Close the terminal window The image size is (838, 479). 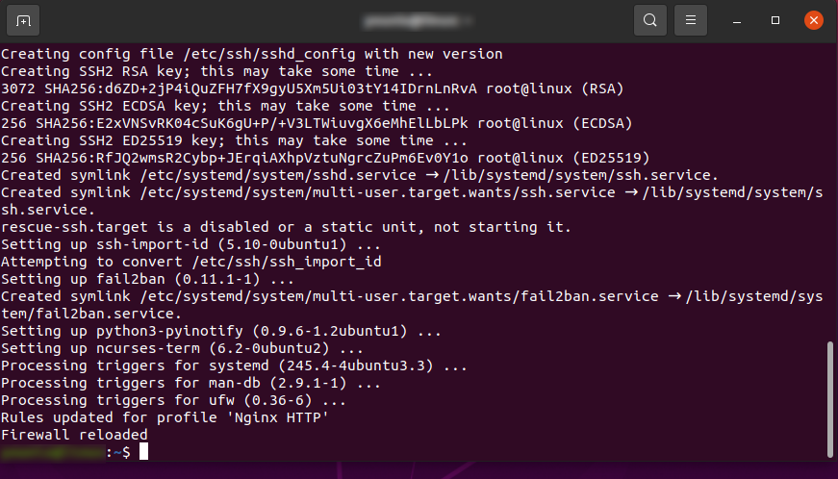[x=813, y=20]
